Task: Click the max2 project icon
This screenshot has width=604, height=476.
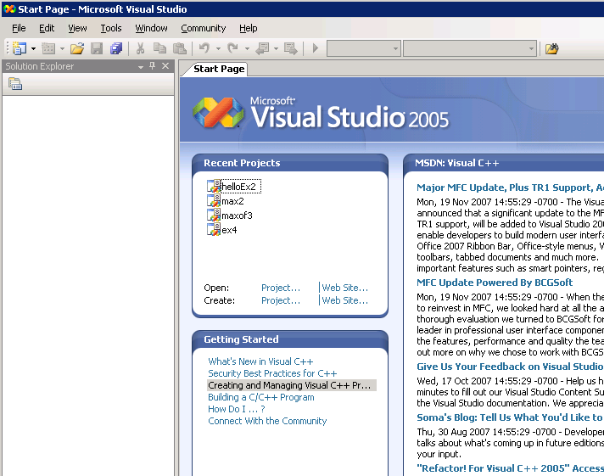Action: tap(214, 200)
